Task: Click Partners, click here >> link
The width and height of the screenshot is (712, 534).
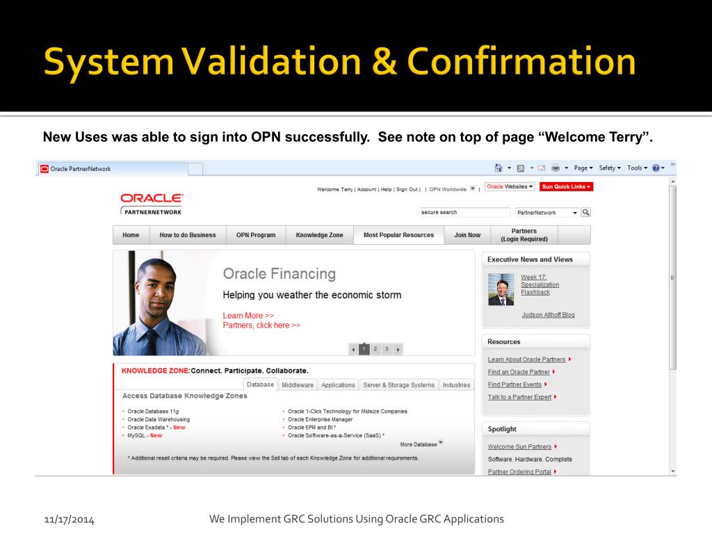Action: (x=261, y=325)
